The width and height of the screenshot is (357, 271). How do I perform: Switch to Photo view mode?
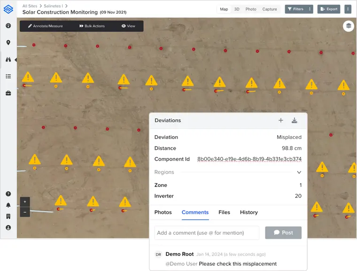click(251, 9)
